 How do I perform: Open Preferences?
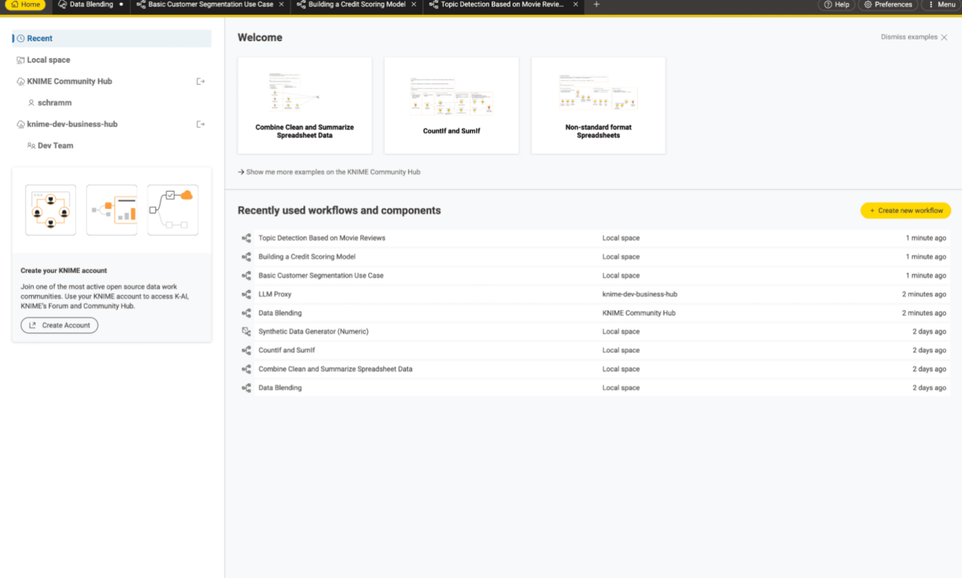coord(888,5)
